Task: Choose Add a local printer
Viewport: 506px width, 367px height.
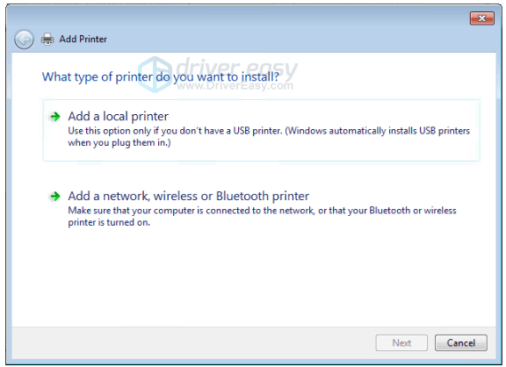Action: click(x=118, y=116)
